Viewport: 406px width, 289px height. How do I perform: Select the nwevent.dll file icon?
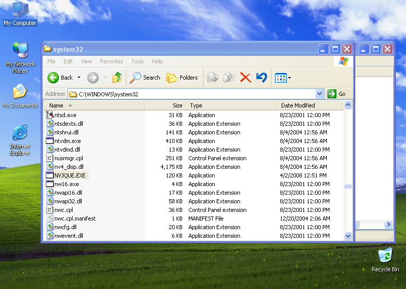pos(50,235)
